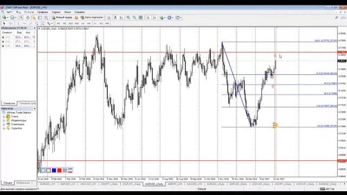Viewport: 347px width, 195px height.
Task: Expand Советники node in Navigator
Action: 4,124
